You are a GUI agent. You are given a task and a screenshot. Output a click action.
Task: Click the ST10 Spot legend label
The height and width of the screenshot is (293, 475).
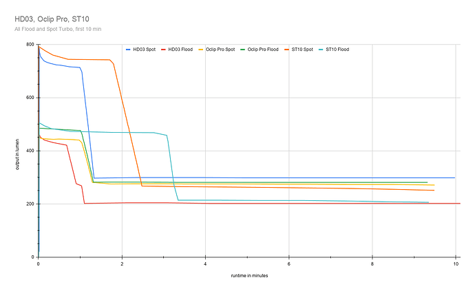[x=304, y=50]
